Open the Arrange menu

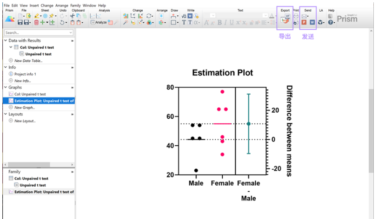pos(62,5)
